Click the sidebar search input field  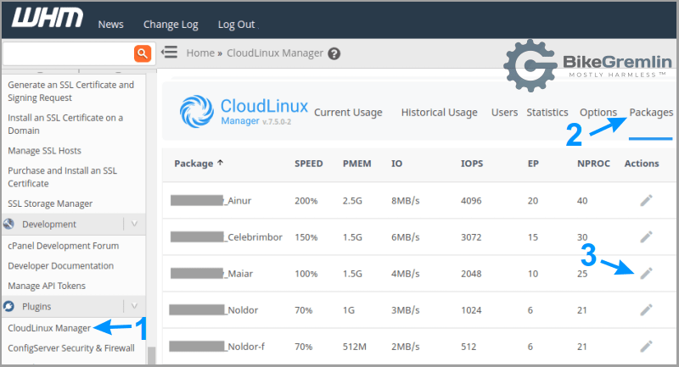(x=69, y=53)
